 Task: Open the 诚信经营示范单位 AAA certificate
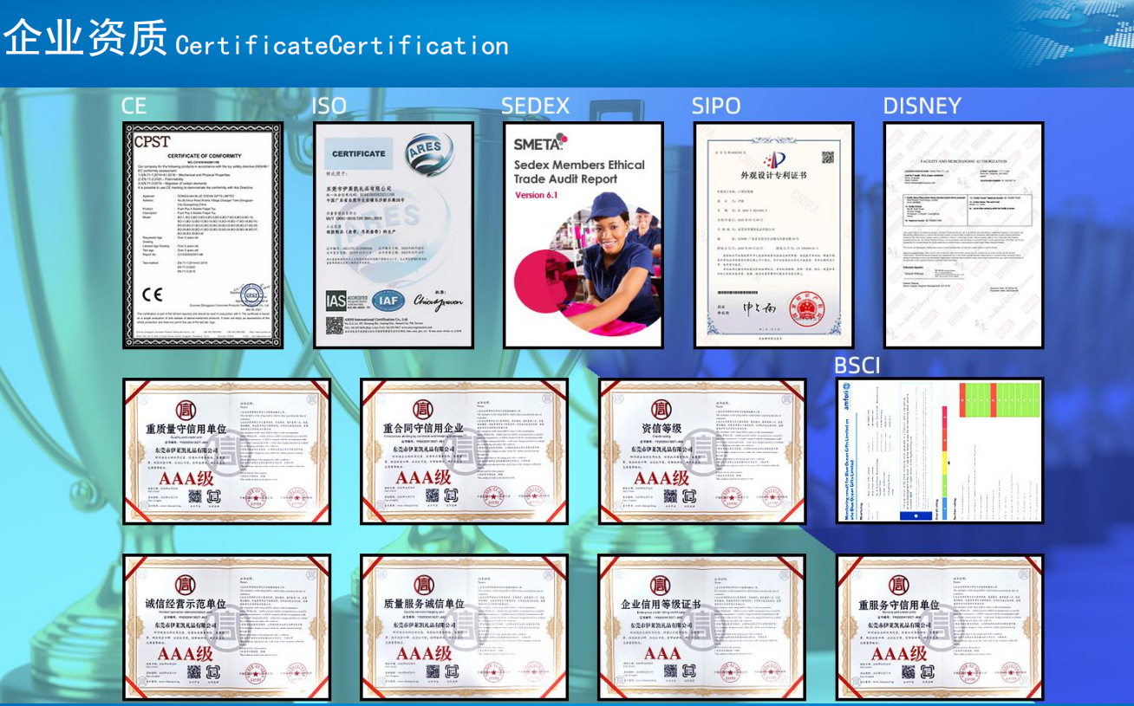227,627
